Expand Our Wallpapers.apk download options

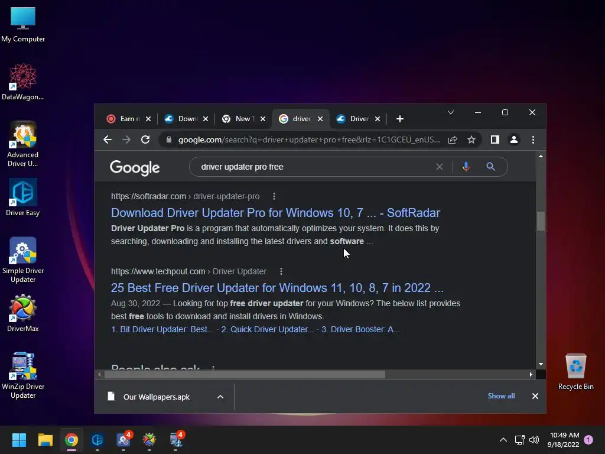220,397
